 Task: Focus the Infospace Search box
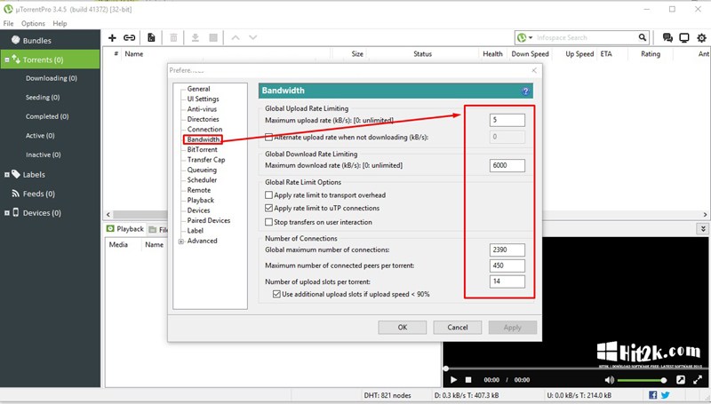coord(585,37)
